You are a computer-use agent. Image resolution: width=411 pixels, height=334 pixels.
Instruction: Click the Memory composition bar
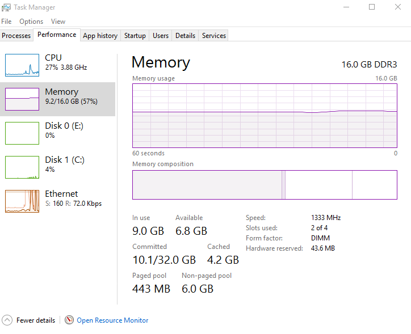pos(265,185)
